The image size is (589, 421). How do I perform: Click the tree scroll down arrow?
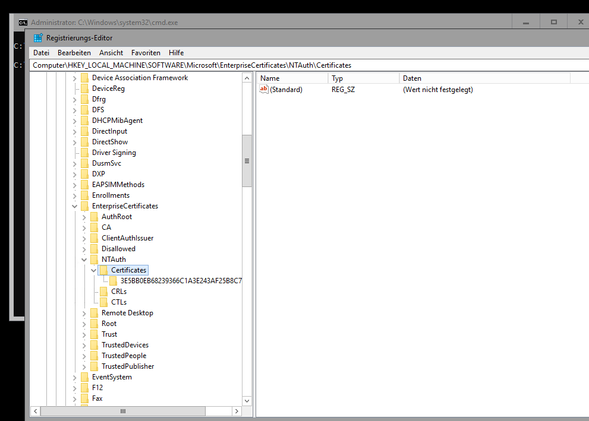point(247,401)
